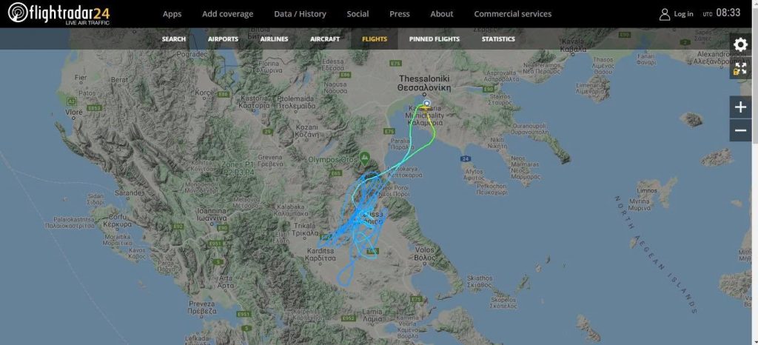758x345 pixels.
Task: Click the Log in link
Action: point(683,14)
